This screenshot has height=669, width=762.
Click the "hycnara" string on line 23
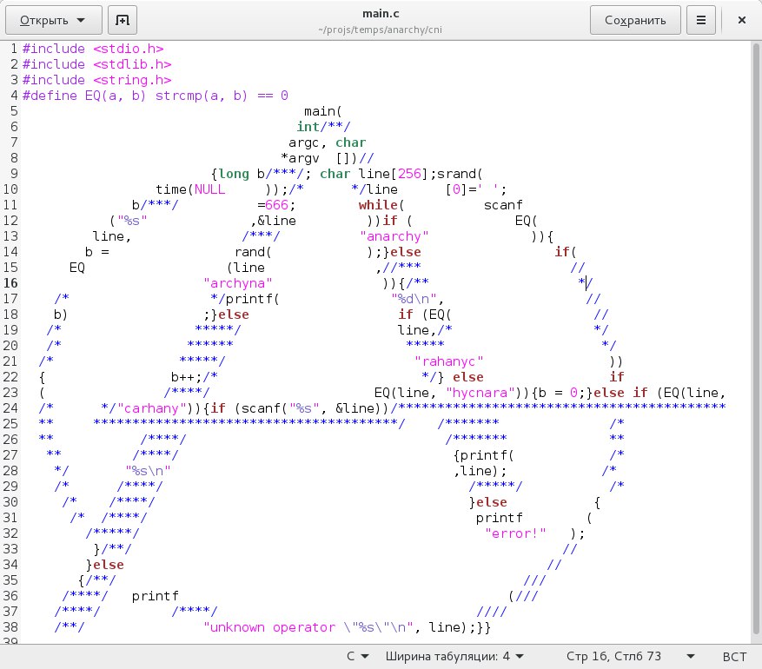point(480,393)
